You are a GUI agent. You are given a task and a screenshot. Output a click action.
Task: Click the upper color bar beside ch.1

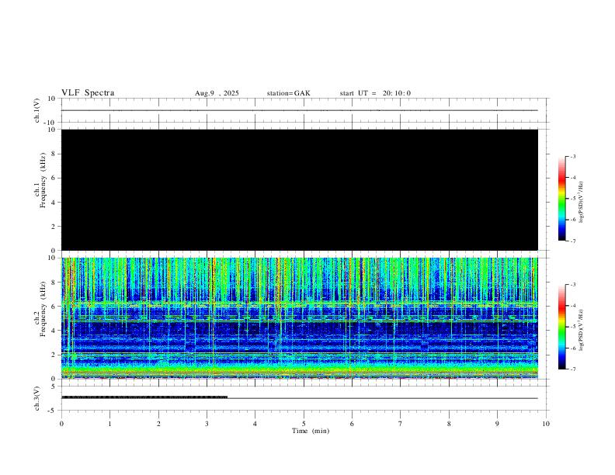pyautogui.click(x=562, y=199)
